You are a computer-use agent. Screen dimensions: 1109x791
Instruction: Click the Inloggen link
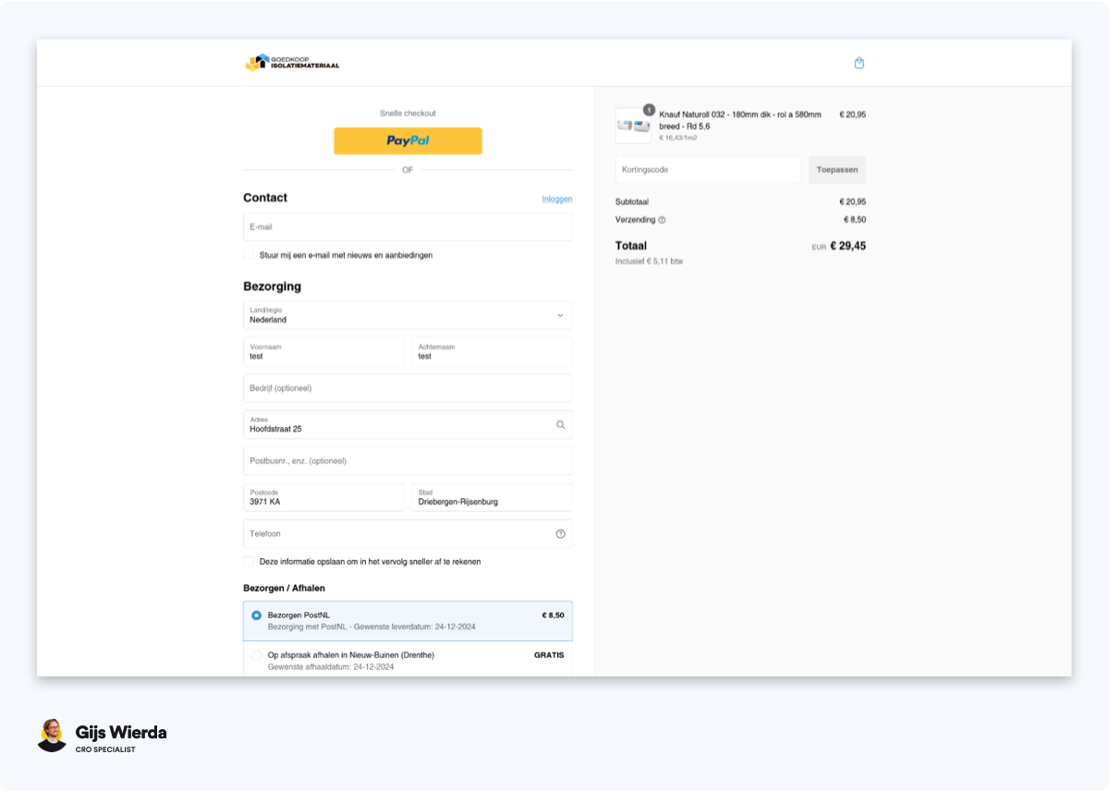coord(557,199)
